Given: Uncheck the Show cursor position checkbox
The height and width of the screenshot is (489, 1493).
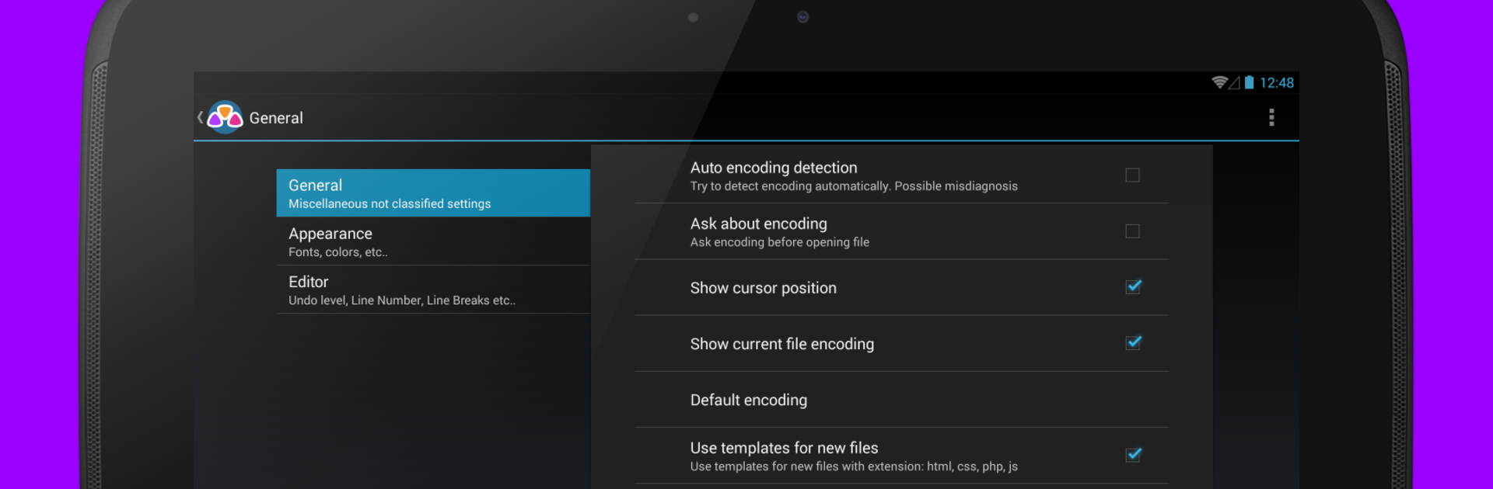Looking at the screenshot, I should (x=1133, y=287).
